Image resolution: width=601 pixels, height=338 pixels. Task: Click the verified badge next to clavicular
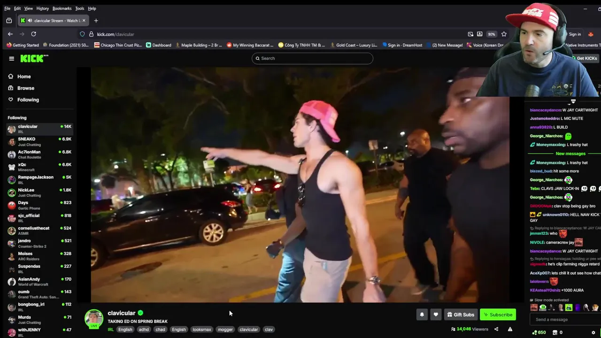[140, 313]
